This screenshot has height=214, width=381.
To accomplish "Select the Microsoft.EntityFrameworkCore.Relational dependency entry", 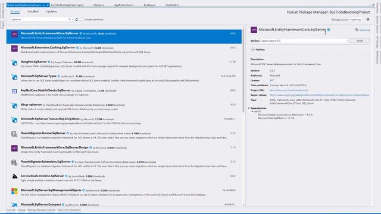I will coord(285,115).
